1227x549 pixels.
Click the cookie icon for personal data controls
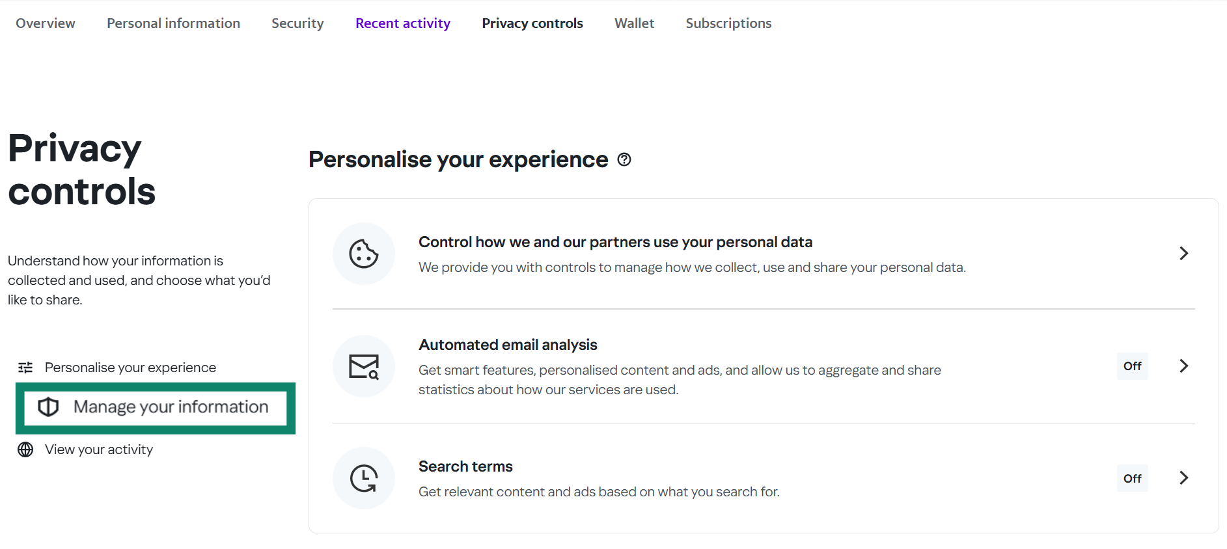tap(364, 254)
